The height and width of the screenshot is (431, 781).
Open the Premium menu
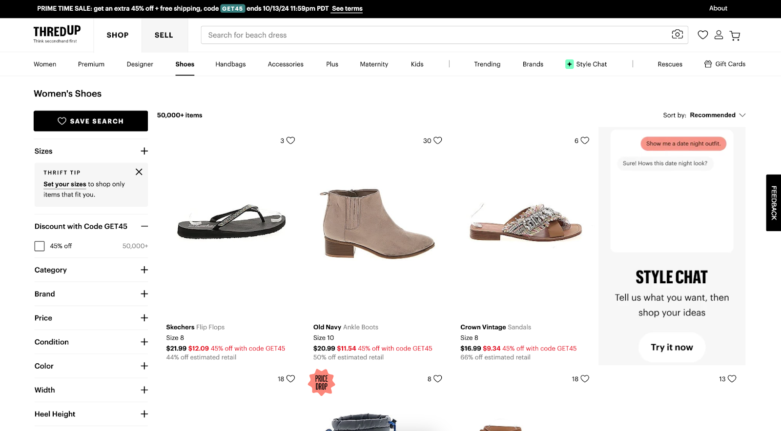click(x=91, y=64)
